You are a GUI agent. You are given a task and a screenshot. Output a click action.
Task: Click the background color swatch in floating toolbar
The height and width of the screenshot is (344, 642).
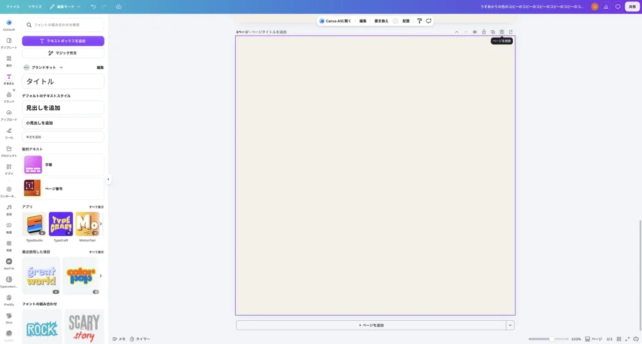click(x=396, y=21)
